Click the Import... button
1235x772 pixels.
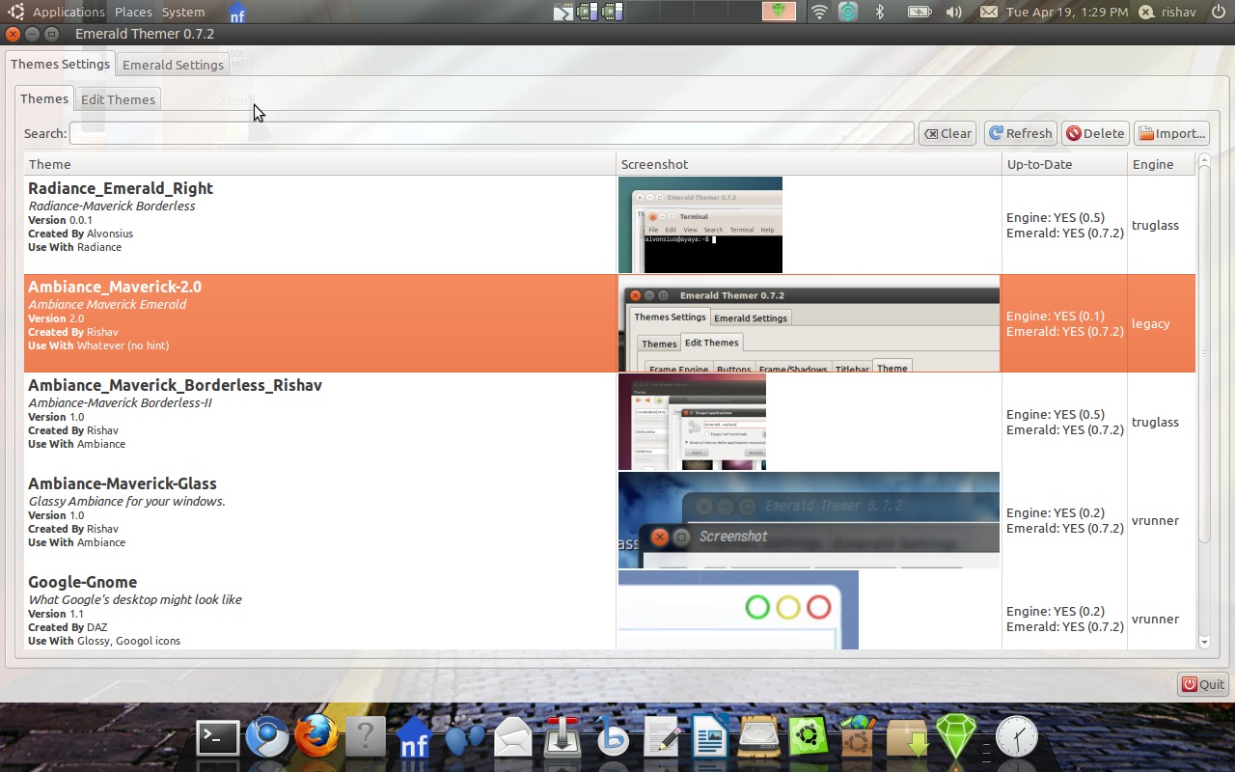(1171, 133)
